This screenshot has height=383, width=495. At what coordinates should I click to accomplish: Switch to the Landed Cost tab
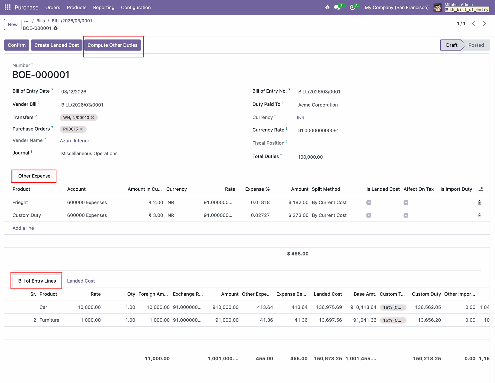(81, 281)
